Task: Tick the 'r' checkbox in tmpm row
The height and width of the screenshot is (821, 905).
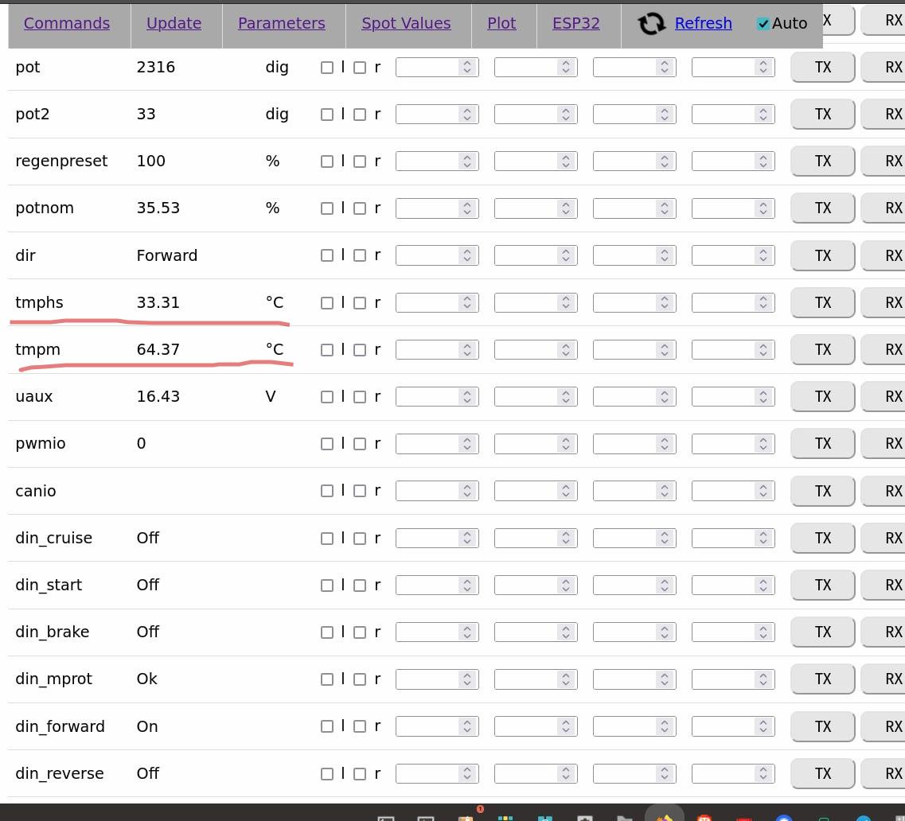Action: [x=360, y=350]
